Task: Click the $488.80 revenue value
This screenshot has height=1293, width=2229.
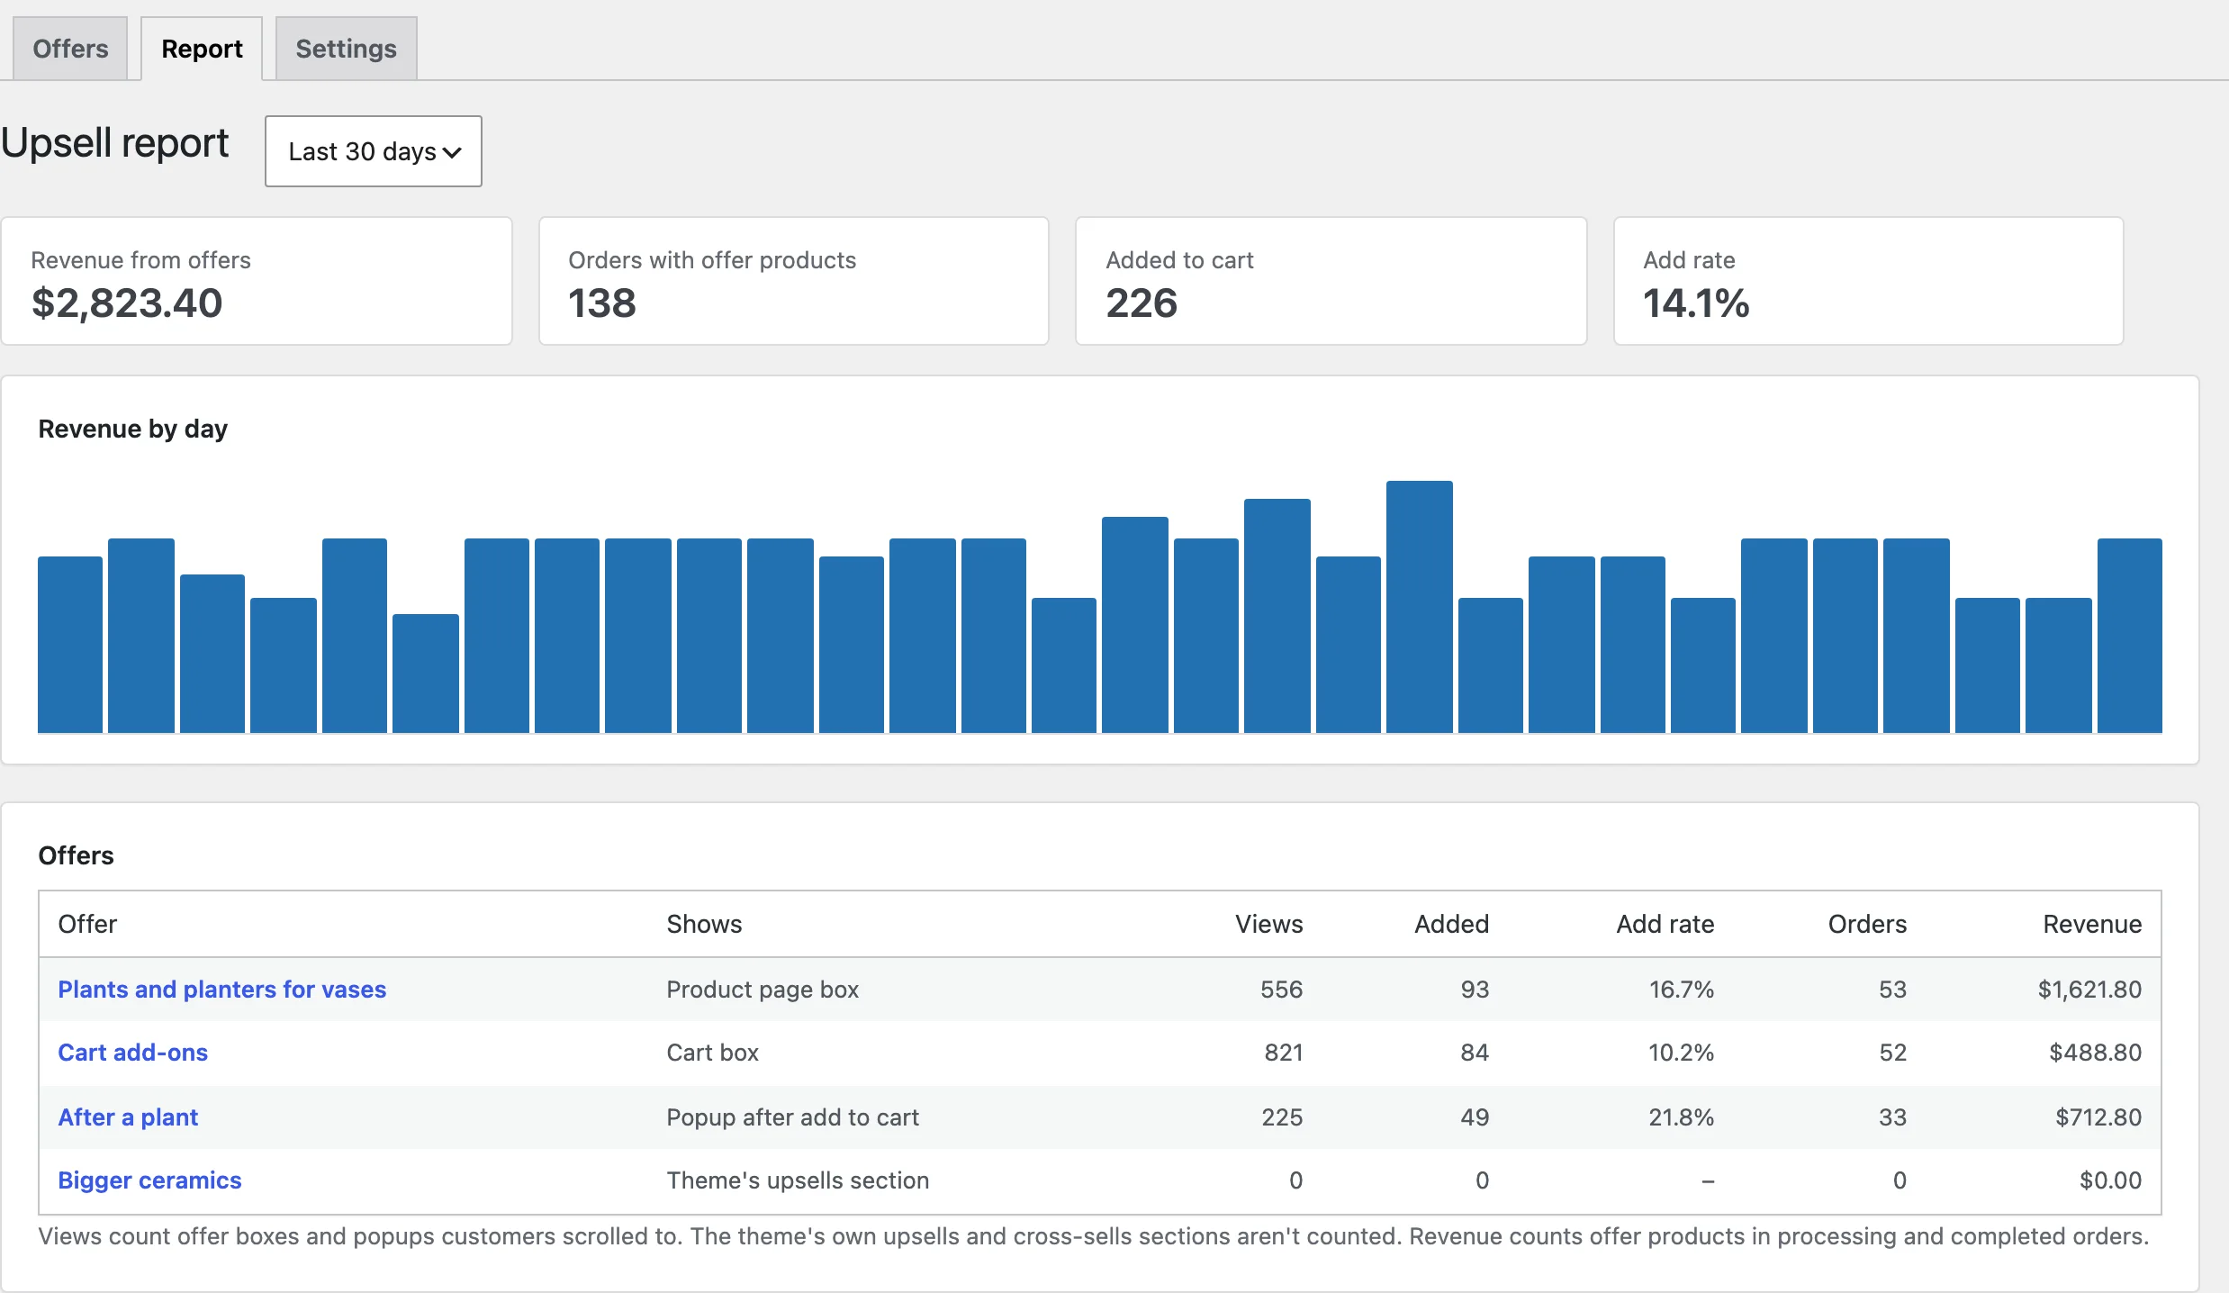Action: click(2095, 1052)
